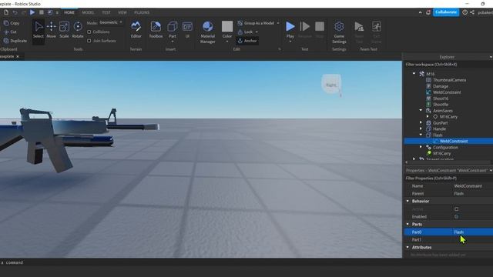The height and width of the screenshot is (277, 493).
Task: Expand the Handle part
Action: (x=421, y=128)
